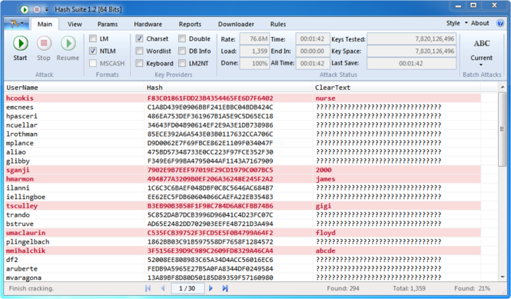The width and height of the screenshot is (511, 299).
Task: Go to next page of results
Action: [211, 288]
